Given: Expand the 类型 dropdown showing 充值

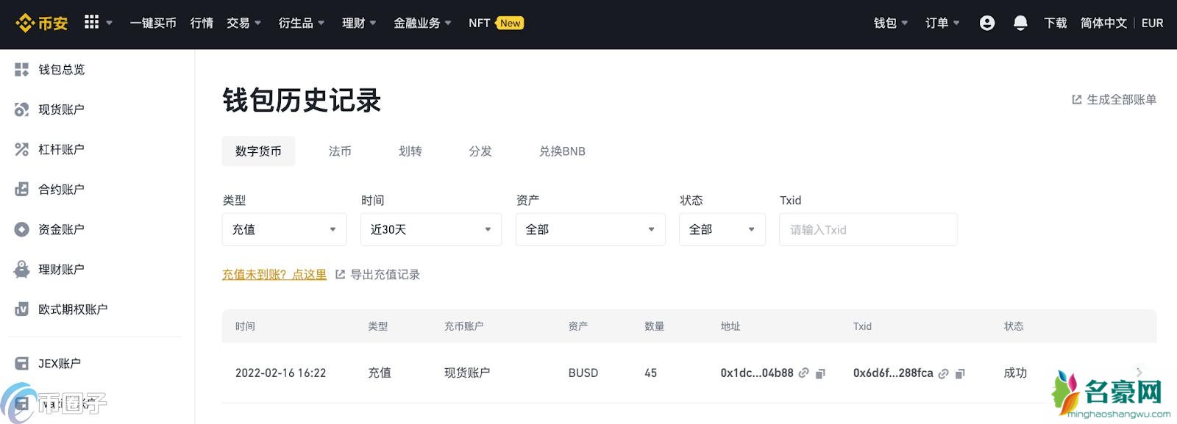Looking at the screenshot, I should coord(284,230).
